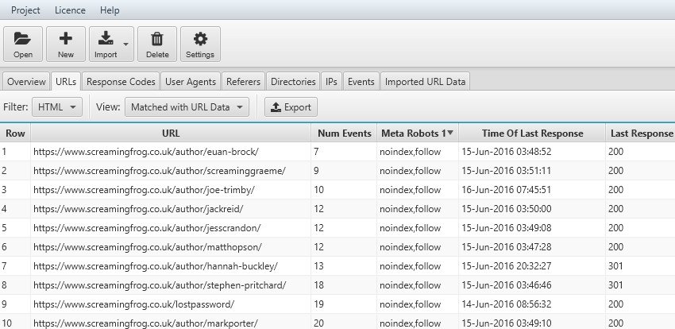This screenshot has height=329, width=675.
Task: Create a new project with the New button
Action: click(66, 44)
